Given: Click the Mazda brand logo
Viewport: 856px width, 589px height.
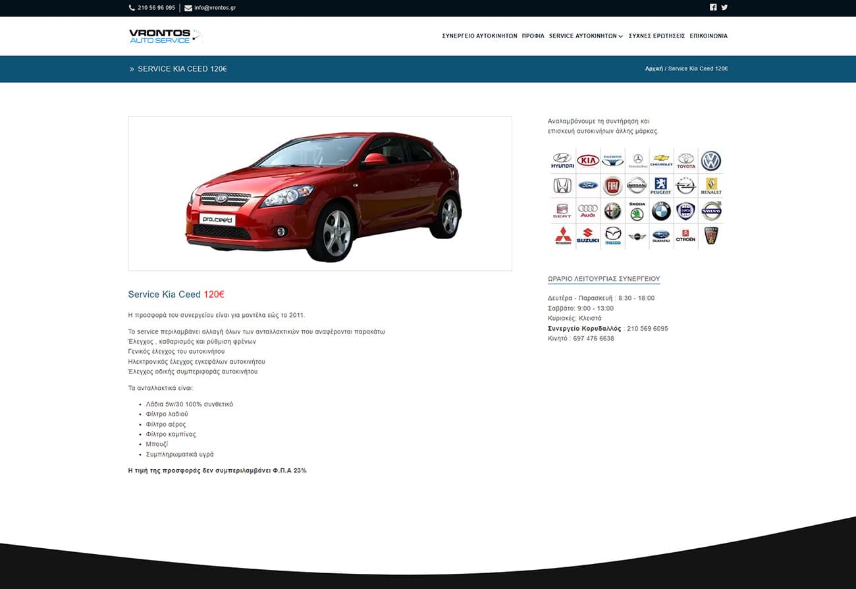Looking at the screenshot, I should 612,236.
